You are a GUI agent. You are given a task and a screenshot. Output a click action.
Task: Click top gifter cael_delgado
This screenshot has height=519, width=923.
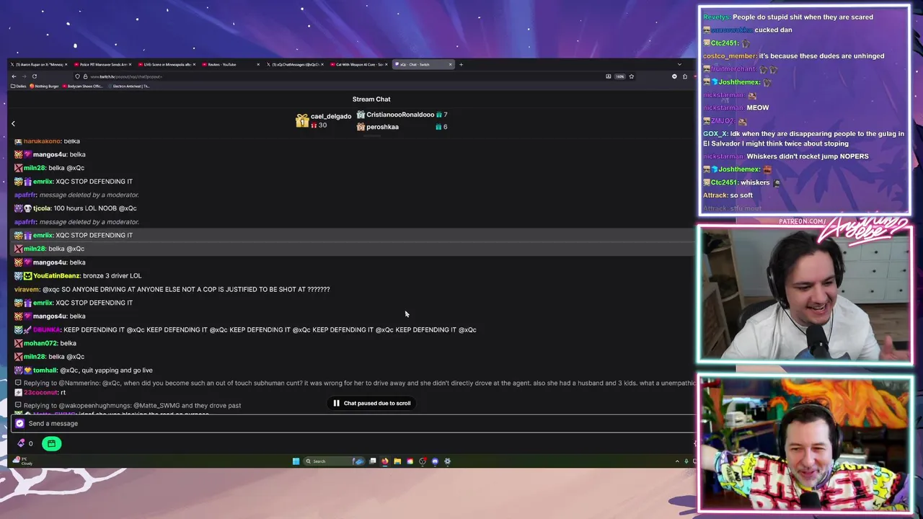(331, 116)
